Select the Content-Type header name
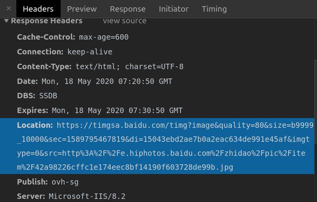Viewport: 317px width, 202px height. point(45,67)
